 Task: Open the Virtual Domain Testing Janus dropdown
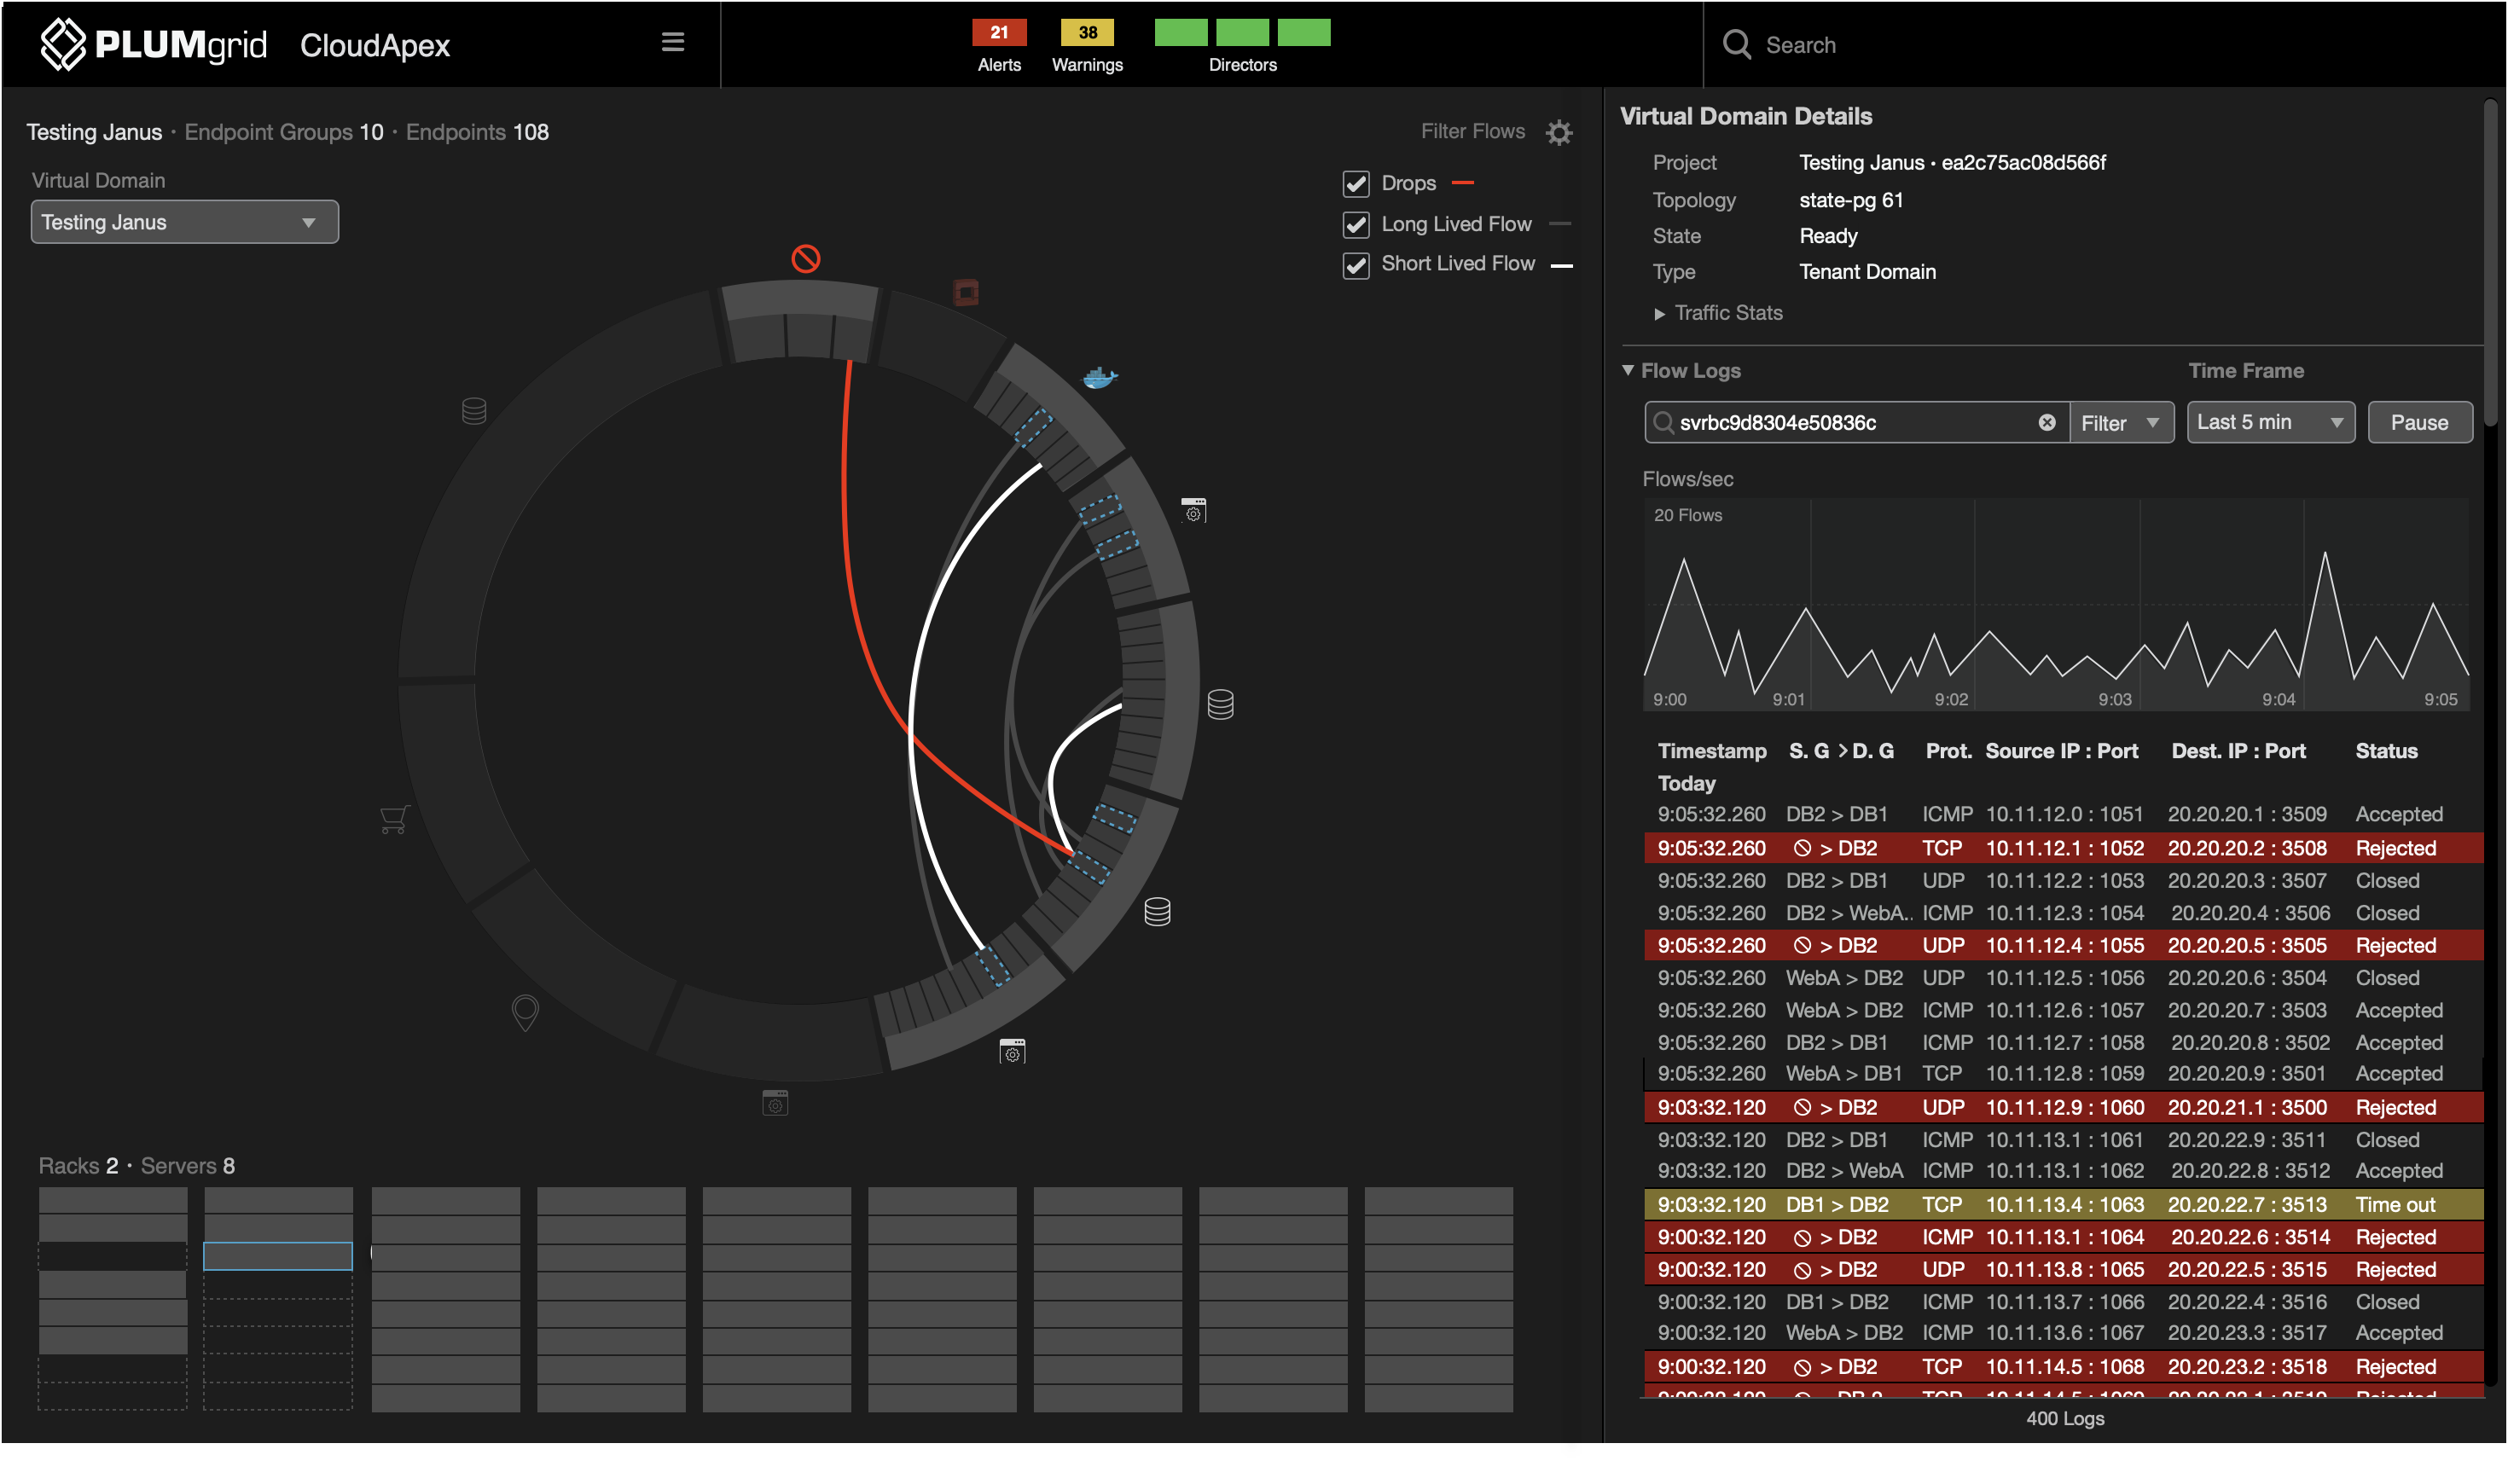pyautogui.click(x=185, y=222)
